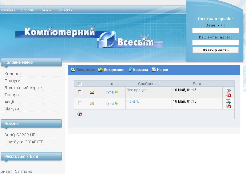Click envelope icon in 'Привіт.' row
Viewport: 246px width, 174px height.
click(x=92, y=104)
